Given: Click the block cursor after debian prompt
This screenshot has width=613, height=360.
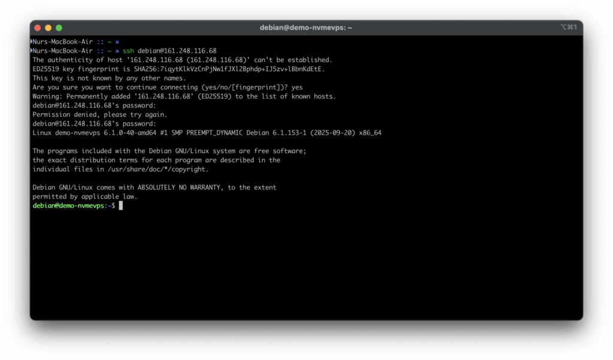Looking at the screenshot, I should (x=120, y=206).
